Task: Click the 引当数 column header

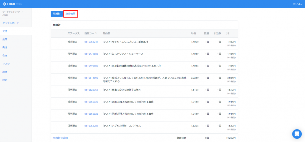Action: pyautogui.click(x=217, y=33)
